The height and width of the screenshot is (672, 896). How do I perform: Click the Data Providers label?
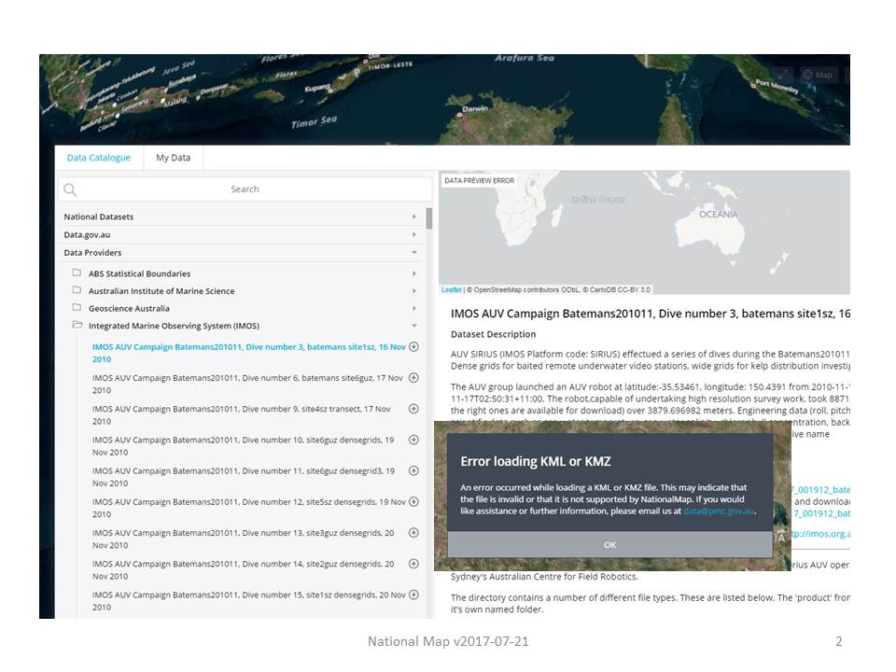point(92,253)
